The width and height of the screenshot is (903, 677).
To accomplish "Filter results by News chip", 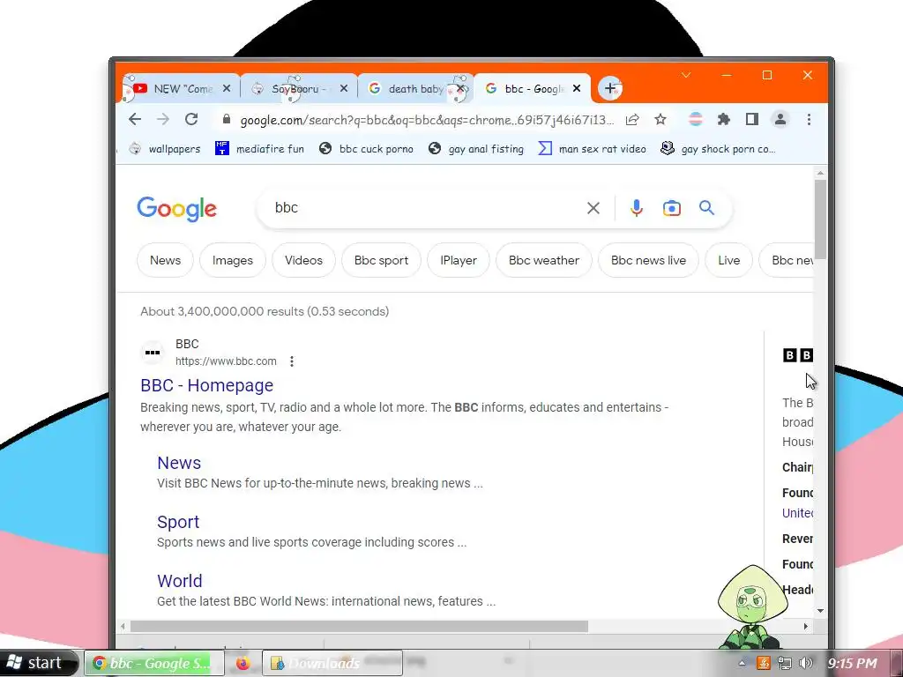I will coord(165,260).
